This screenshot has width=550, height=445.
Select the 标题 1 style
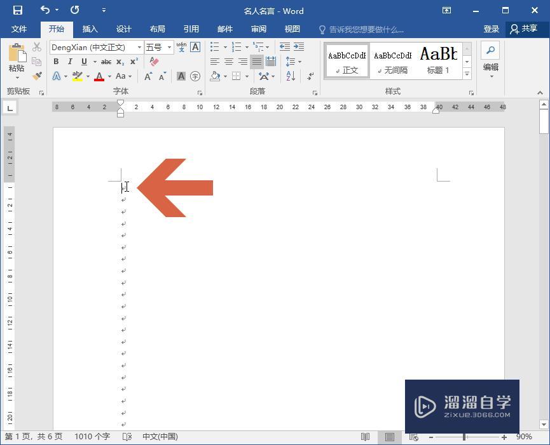439,61
